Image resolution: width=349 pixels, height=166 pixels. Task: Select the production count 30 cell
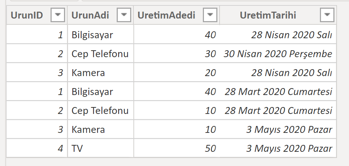177,54
